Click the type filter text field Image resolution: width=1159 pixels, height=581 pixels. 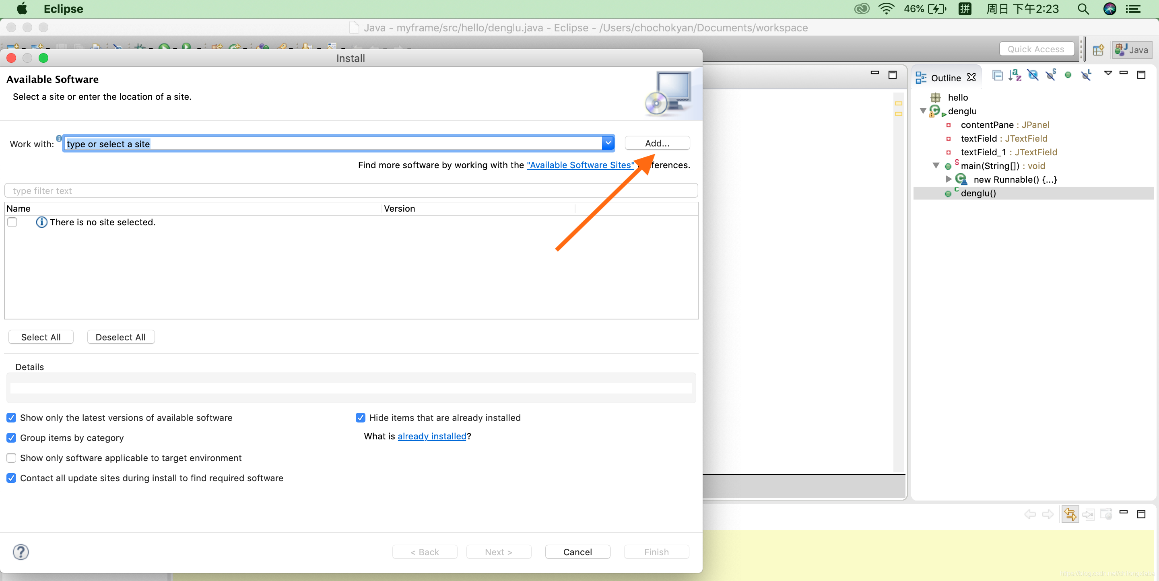tap(351, 191)
